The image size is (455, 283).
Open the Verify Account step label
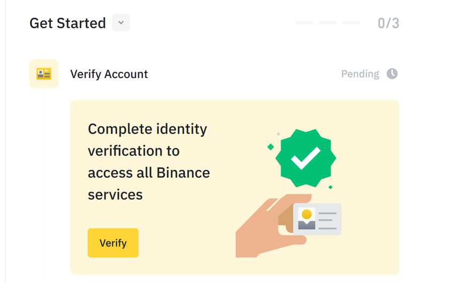(109, 74)
